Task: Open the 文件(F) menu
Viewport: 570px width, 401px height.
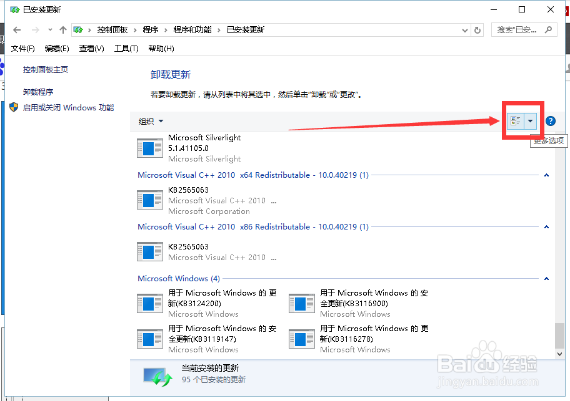Action: pos(23,49)
